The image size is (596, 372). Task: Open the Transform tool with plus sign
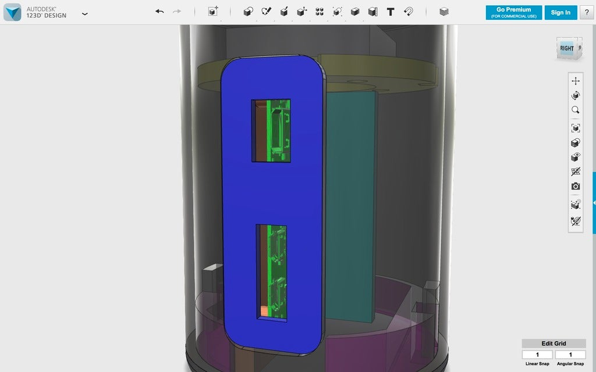(213, 12)
